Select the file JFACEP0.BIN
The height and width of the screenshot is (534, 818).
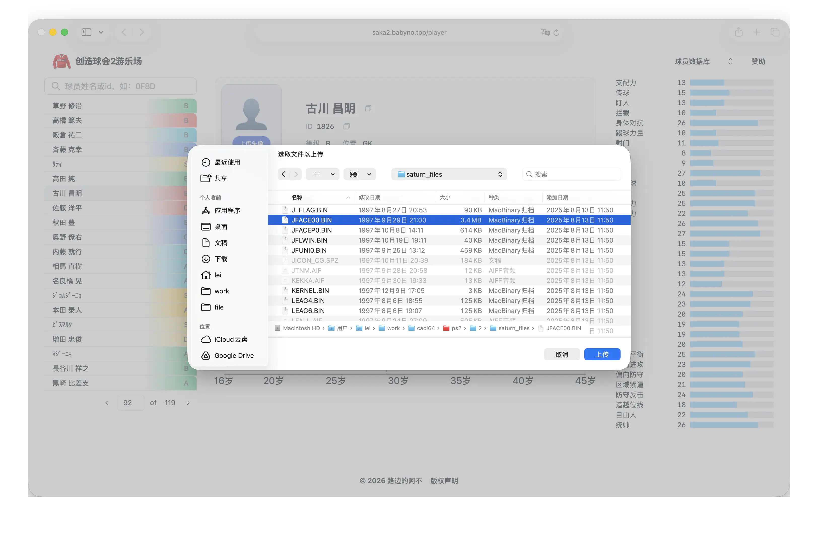[x=449, y=230]
